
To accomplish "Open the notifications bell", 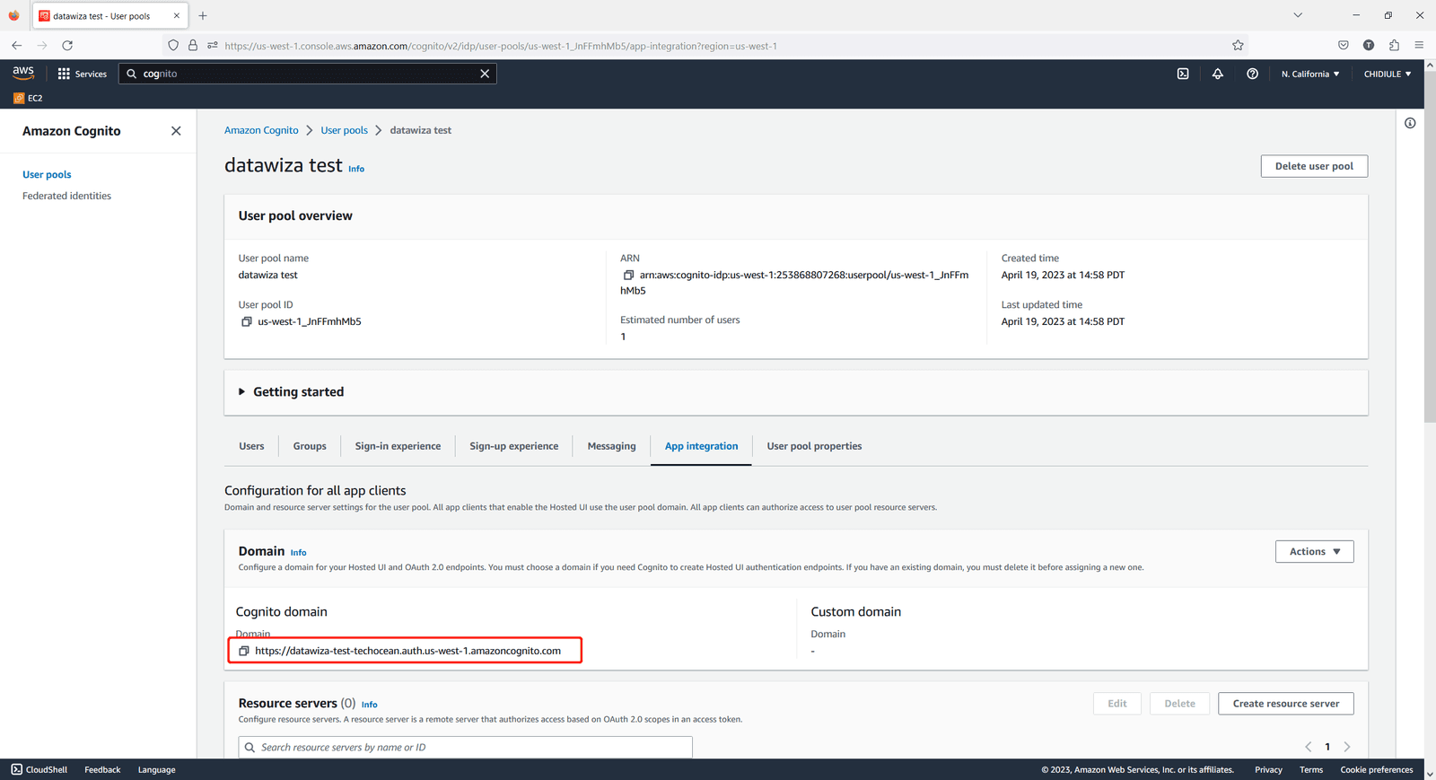I will (x=1218, y=74).
